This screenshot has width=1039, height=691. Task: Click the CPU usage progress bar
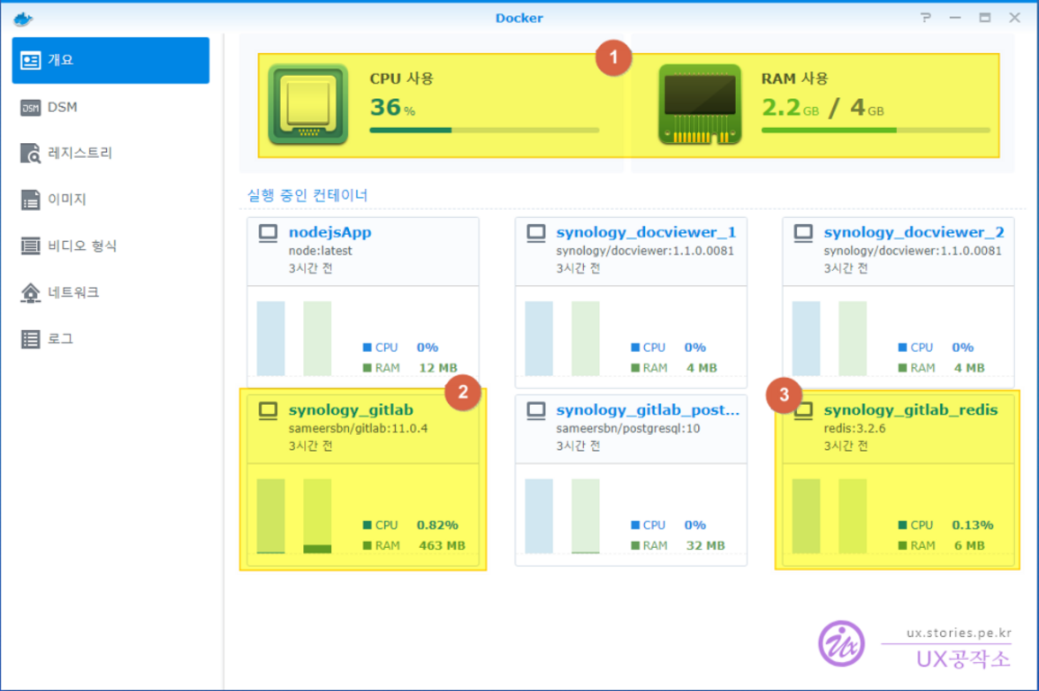click(x=483, y=130)
